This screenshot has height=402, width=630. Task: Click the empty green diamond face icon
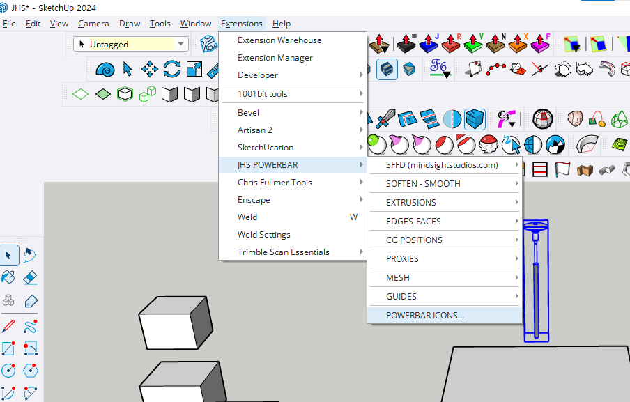[x=80, y=94]
